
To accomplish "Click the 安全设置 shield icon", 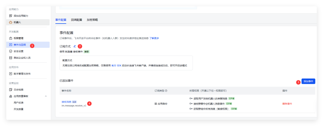I will click(x=10, y=51).
